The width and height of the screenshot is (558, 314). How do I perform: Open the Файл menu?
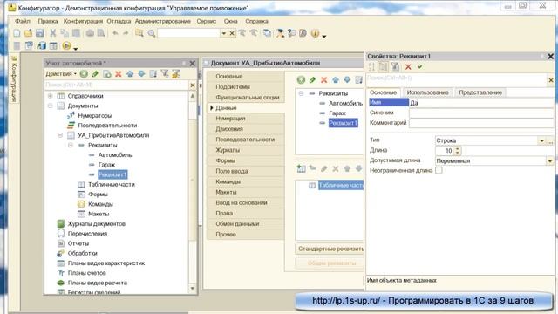(x=23, y=21)
